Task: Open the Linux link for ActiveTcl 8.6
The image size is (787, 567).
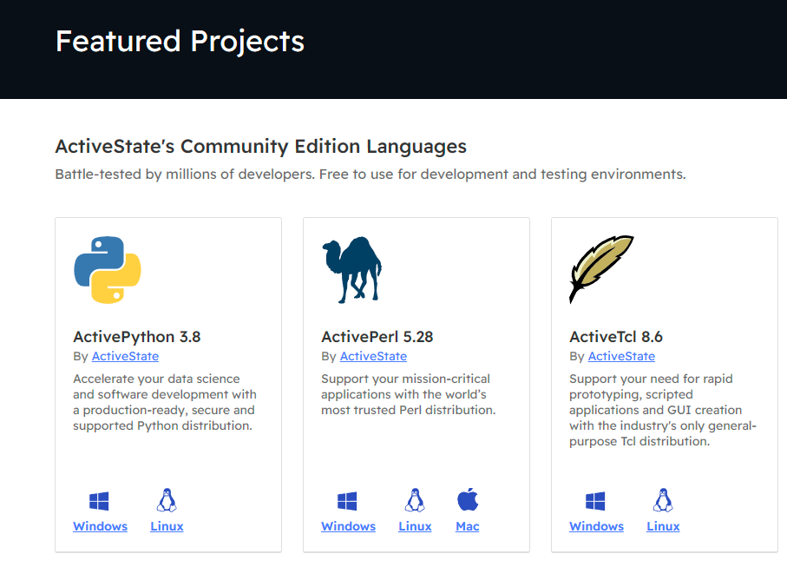Action: point(663,526)
